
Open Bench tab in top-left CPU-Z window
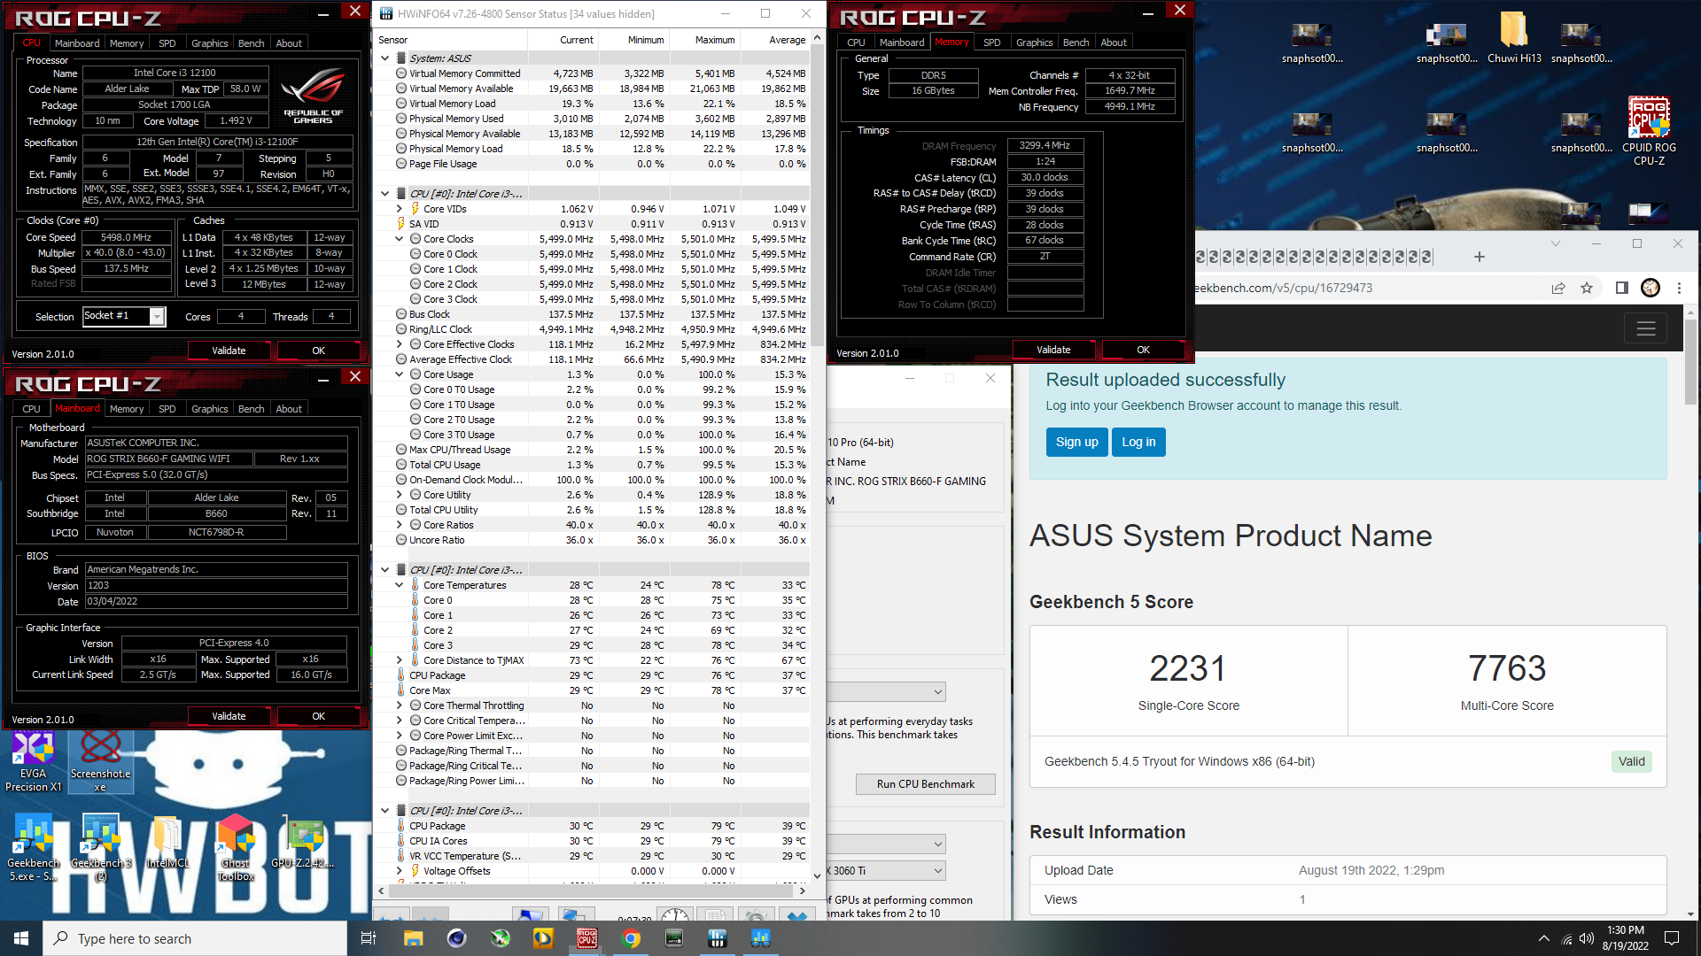(x=251, y=42)
